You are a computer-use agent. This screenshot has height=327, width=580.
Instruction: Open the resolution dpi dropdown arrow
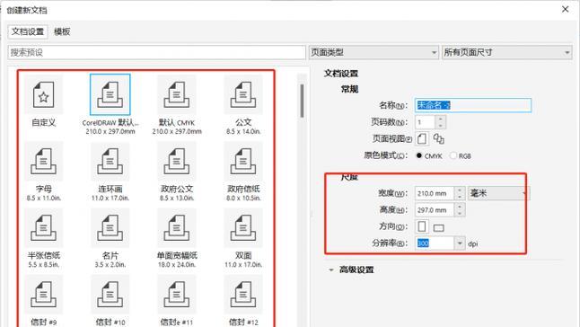460,243
